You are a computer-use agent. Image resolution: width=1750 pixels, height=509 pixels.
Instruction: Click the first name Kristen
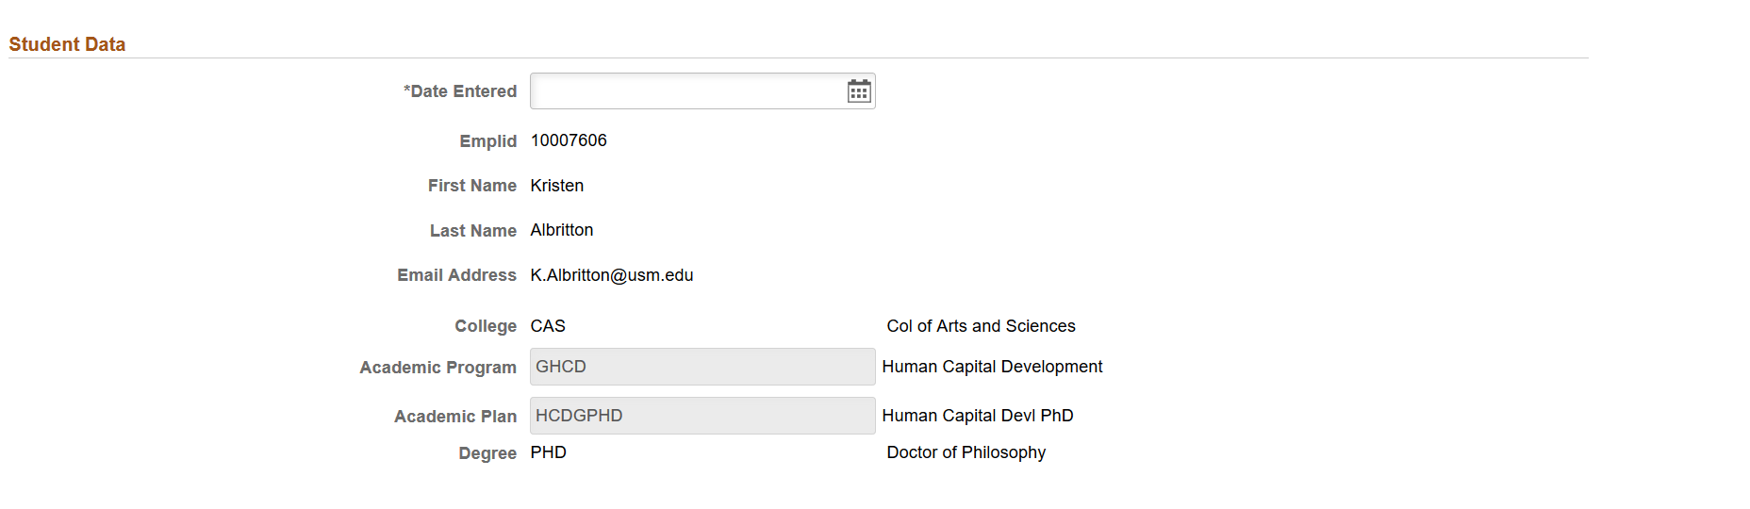[557, 186]
